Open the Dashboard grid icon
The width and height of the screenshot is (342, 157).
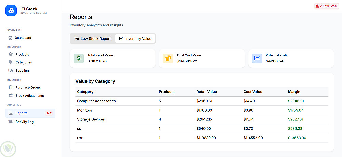click(10, 38)
